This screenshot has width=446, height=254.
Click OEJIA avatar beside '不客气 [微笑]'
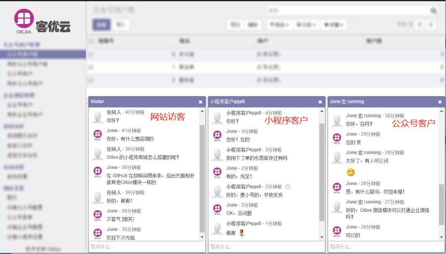coord(98,215)
